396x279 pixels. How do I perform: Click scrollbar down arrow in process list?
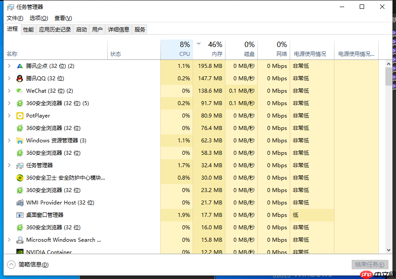388,250
